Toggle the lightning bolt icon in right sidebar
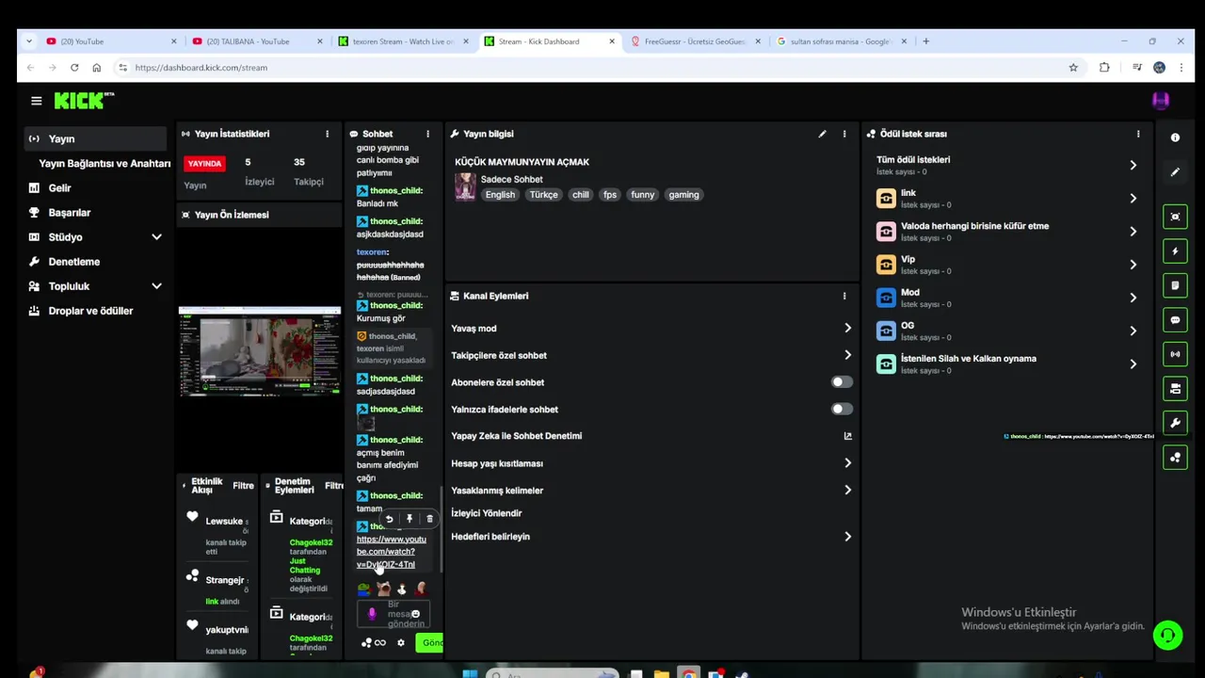 click(1175, 251)
